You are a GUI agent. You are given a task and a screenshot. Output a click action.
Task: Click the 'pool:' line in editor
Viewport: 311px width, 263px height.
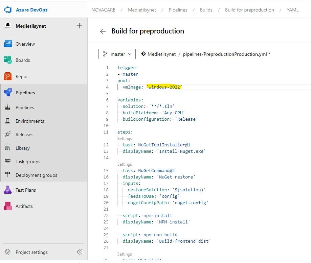click(x=124, y=81)
